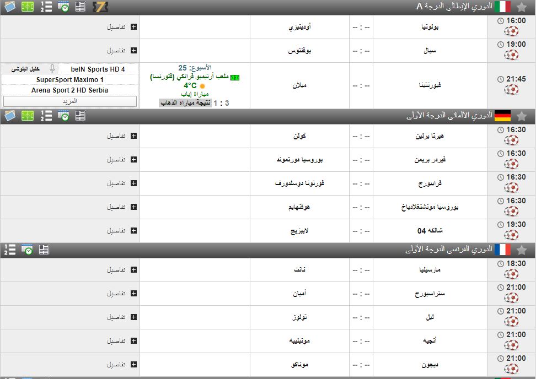The image size is (536, 379).
Task: Toggle favorite star for German Bundesliga
Action: pyautogui.click(x=522, y=116)
